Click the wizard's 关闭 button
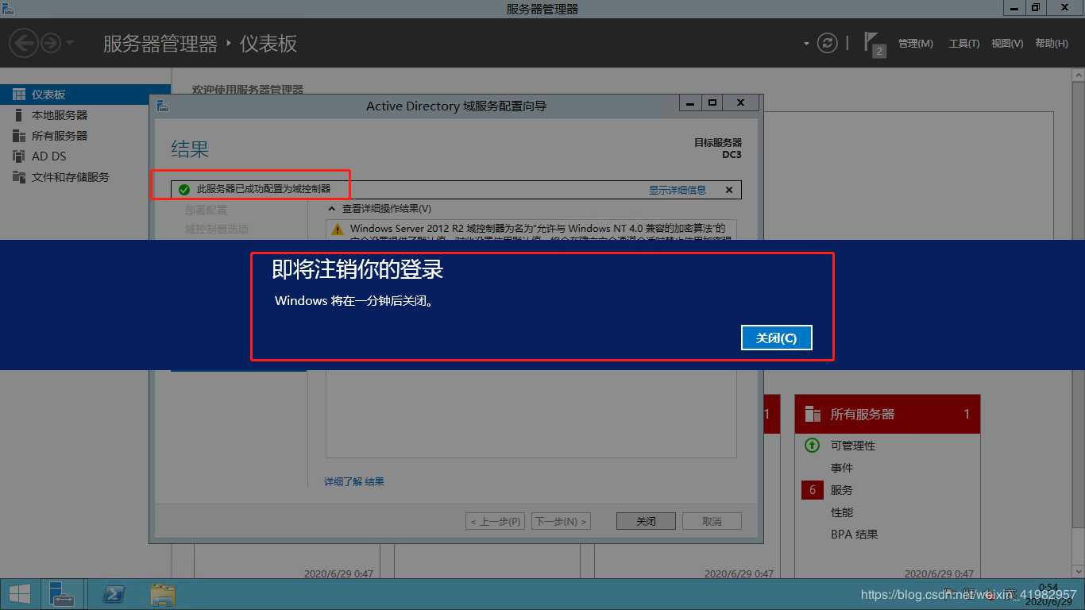The image size is (1085, 610). pos(646,521)
